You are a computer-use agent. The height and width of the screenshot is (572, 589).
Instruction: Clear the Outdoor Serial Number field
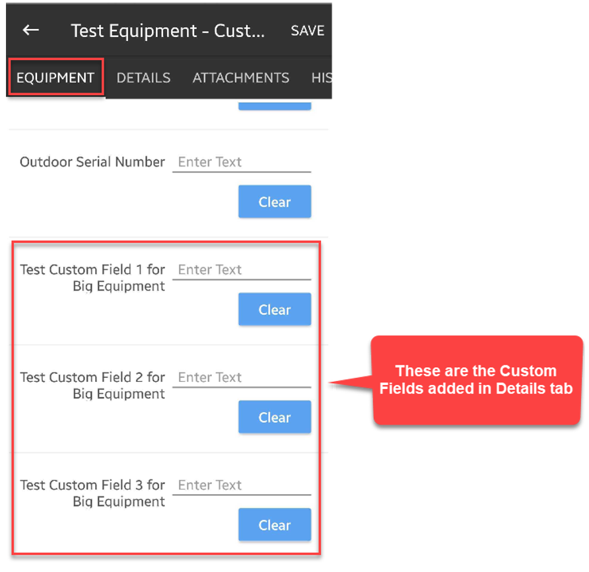pos(274,202)
